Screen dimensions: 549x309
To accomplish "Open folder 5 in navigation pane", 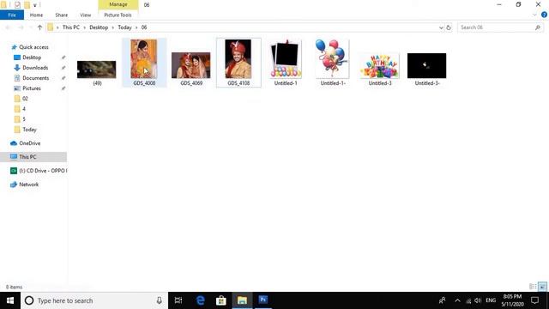I will coord(23,119).
